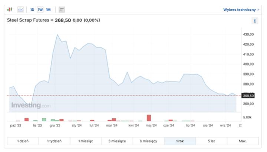Viewport: 267px width, 152px height.
Task: Choose the 3 miesiące time range
Action: (117, 141)
